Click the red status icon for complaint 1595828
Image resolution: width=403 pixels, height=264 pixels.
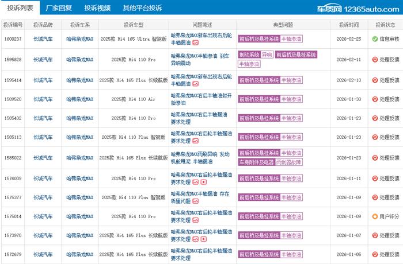click(375, 59)
